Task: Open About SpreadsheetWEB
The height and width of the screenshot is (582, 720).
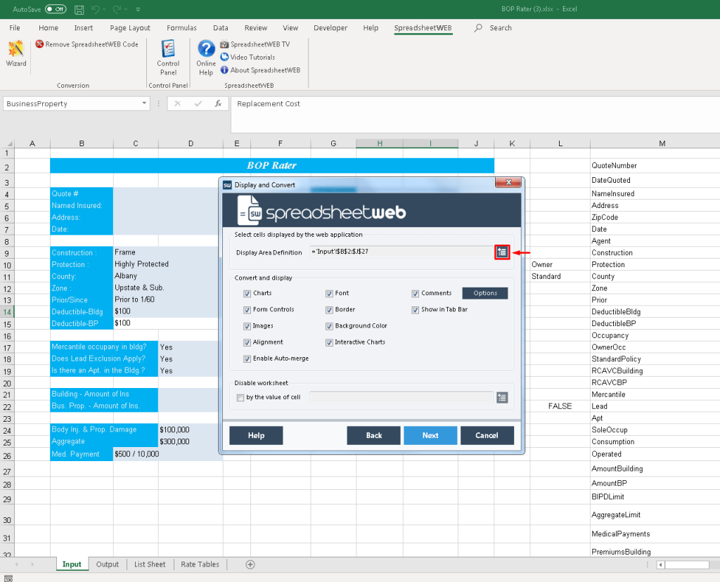Action: click(260, 70)
